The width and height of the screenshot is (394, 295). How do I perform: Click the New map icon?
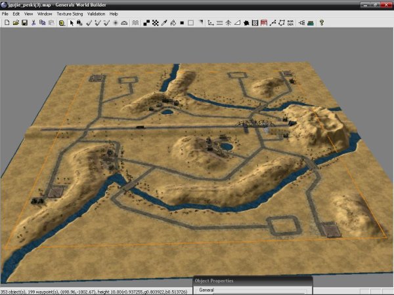[6, 22]
